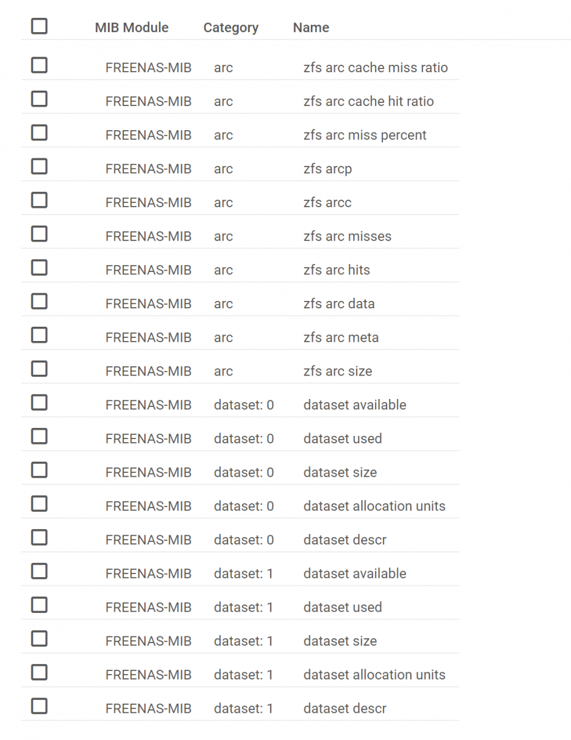The height and width of the screenshot is (740, 571).
Task: Select the zfs arc meta checkbox
Action: [39, 335]
